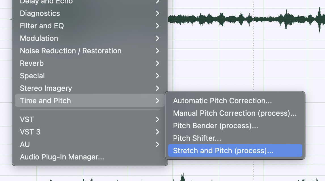This screenshot has width=325, height=181.
Task: Open the Filter and EQ submenu
Action: pyautogui.click(x=90, y=26)
